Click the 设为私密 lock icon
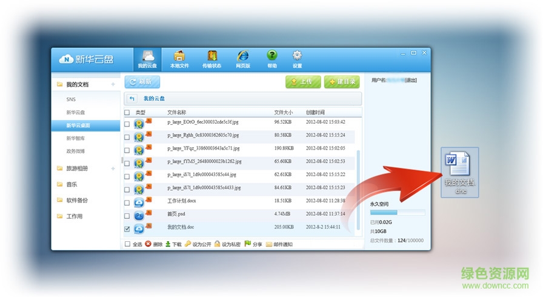 point(217,244)
